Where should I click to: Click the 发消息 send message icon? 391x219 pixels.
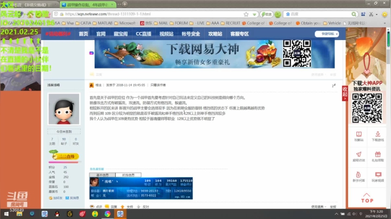tap(67, 198)
